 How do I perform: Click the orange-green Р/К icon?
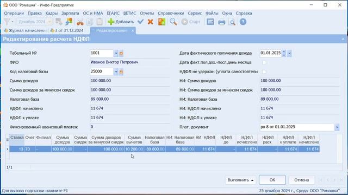coord(162,22)
